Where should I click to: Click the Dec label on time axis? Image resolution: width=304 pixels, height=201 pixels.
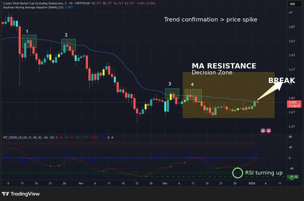coord(164,183)
